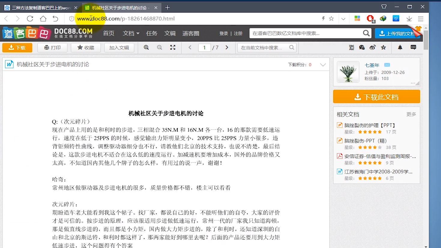Click the uploader avatar flower thumbnail
The image size is (441, 248).
coord(348,72)
